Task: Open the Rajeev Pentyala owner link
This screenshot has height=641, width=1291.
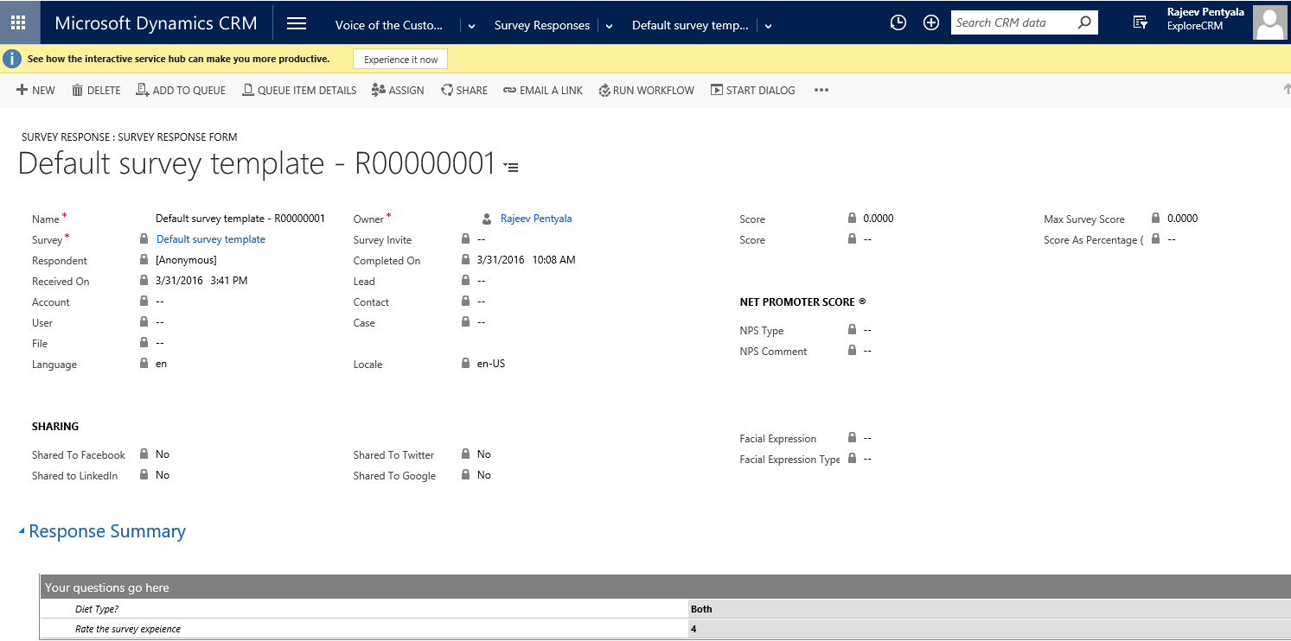Action: (x=536, y=219)
